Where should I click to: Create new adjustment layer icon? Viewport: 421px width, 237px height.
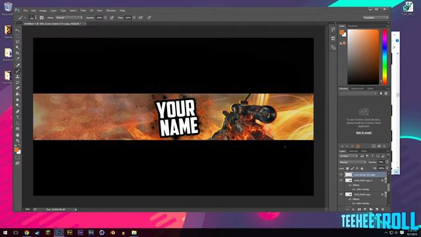(x=365, y=209)
